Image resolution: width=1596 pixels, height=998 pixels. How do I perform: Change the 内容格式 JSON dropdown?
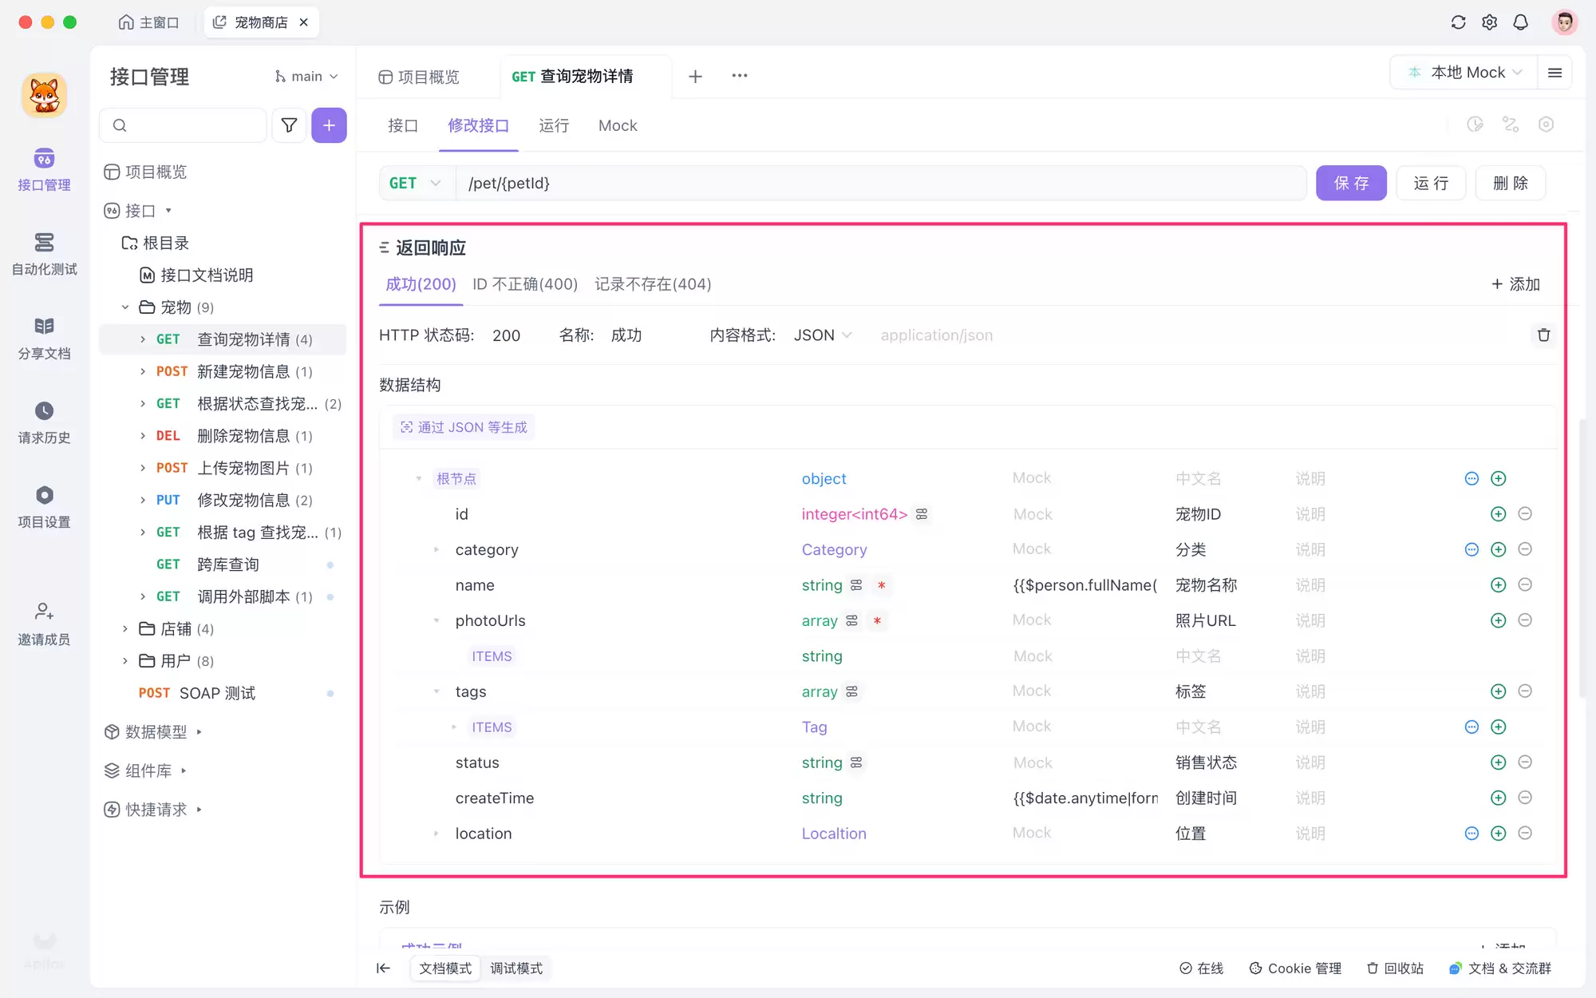pyautogui.click(x=823, y=335)
